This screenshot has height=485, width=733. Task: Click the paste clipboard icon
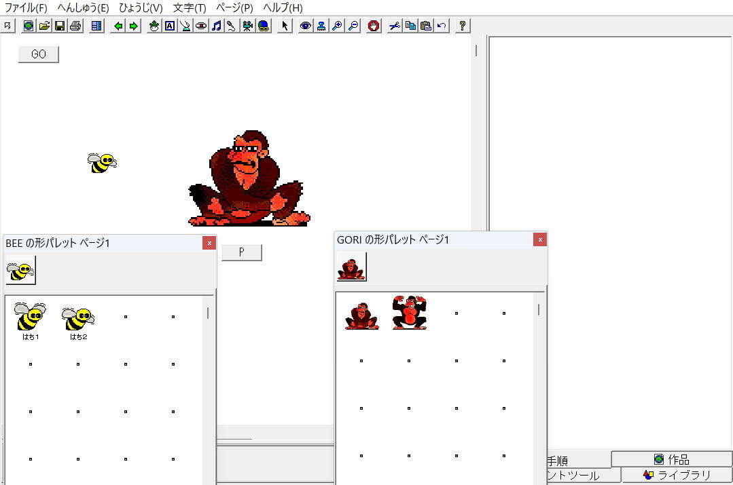(x=426, y=26)
